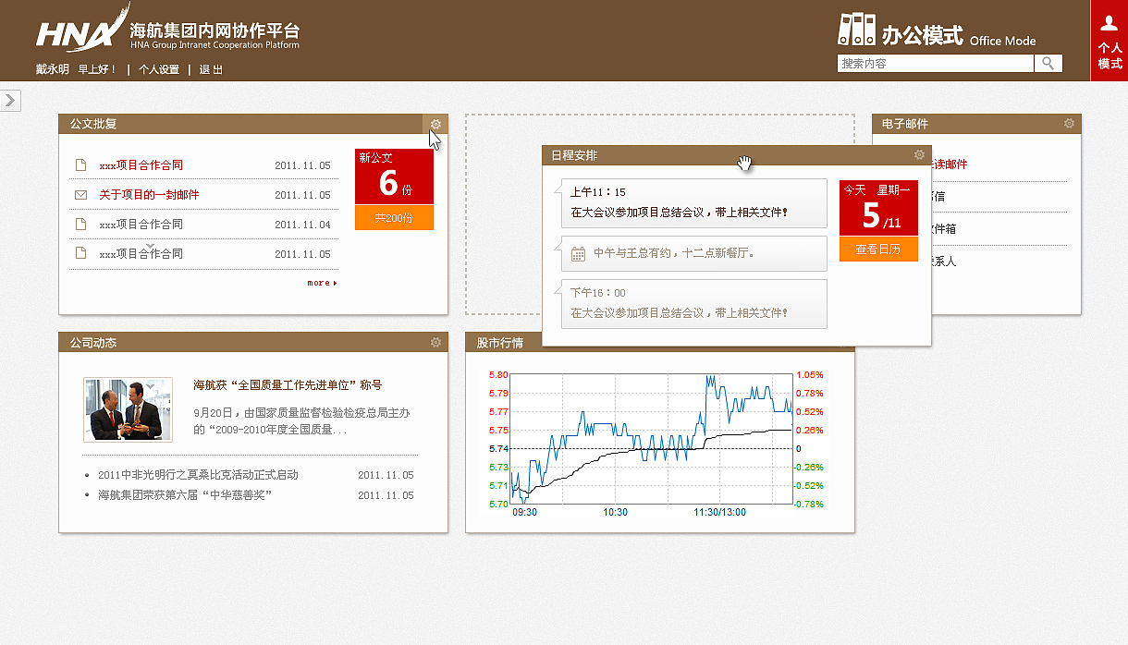This screenshot has width=1128, height=645.
Task: Open 个人设置 in the top menu
Action: (159, 69)
